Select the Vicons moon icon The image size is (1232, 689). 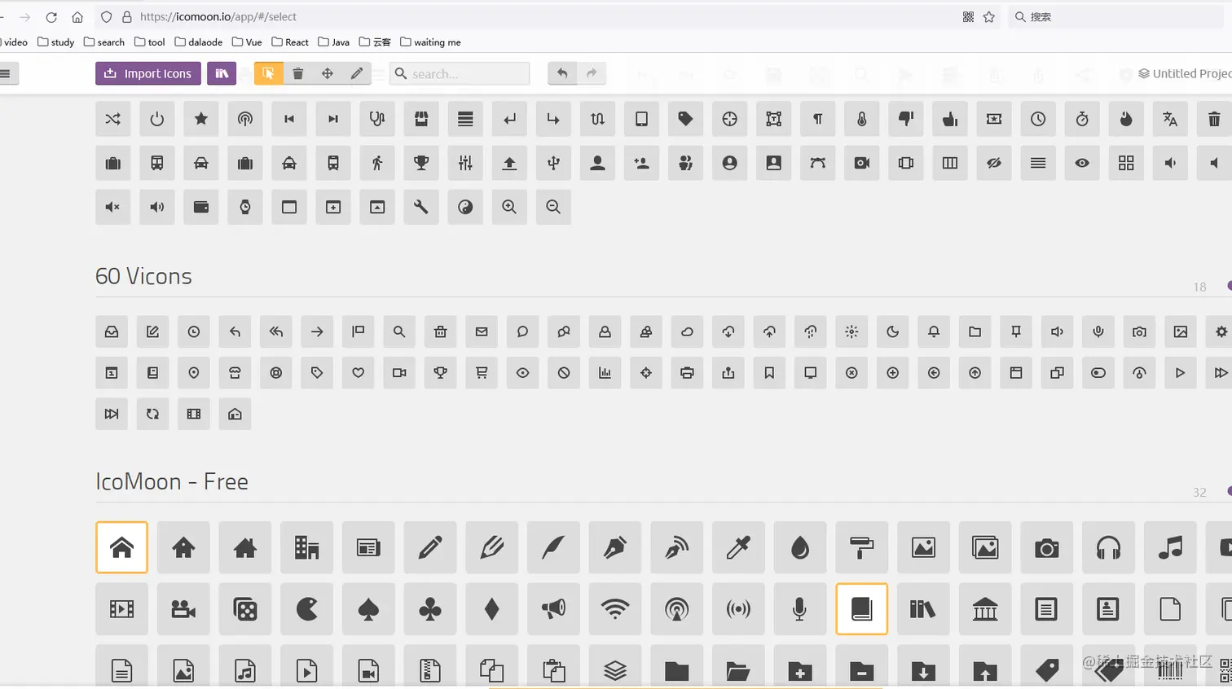tap(893, 331)
